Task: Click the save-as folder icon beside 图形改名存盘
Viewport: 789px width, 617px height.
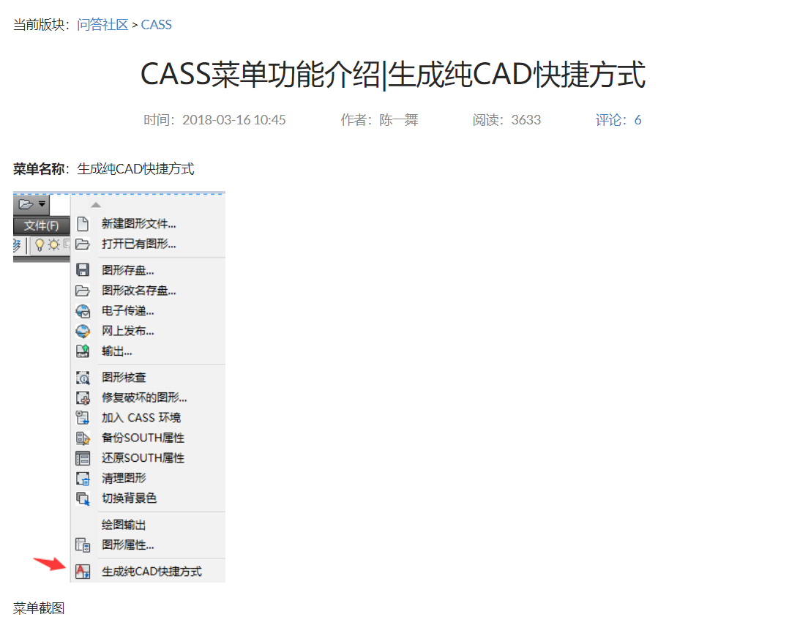Action: (83, 291)
